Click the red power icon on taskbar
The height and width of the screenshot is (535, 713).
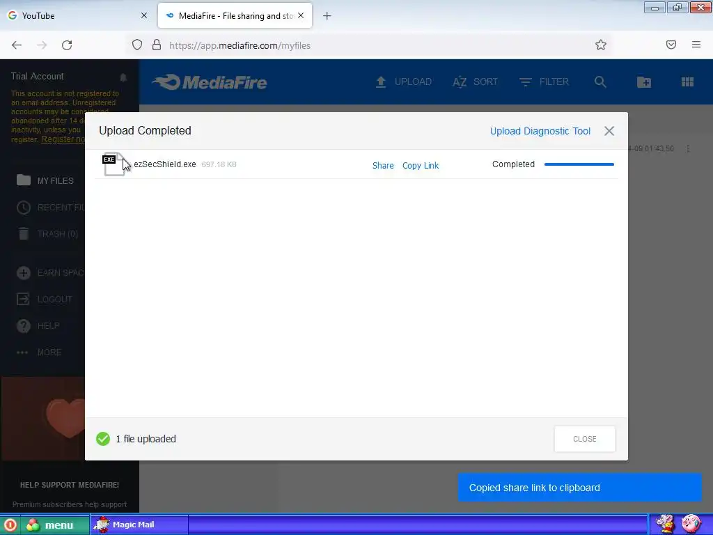coord(10,525)
